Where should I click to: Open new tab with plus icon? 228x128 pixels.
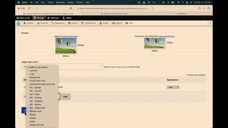tap(204, 9)
